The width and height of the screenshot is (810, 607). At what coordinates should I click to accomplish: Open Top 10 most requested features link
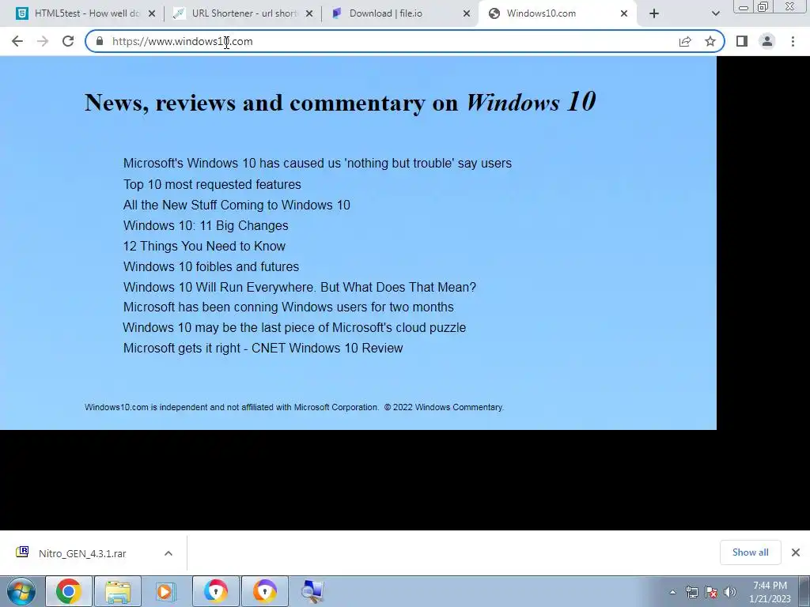pos(212,184)
